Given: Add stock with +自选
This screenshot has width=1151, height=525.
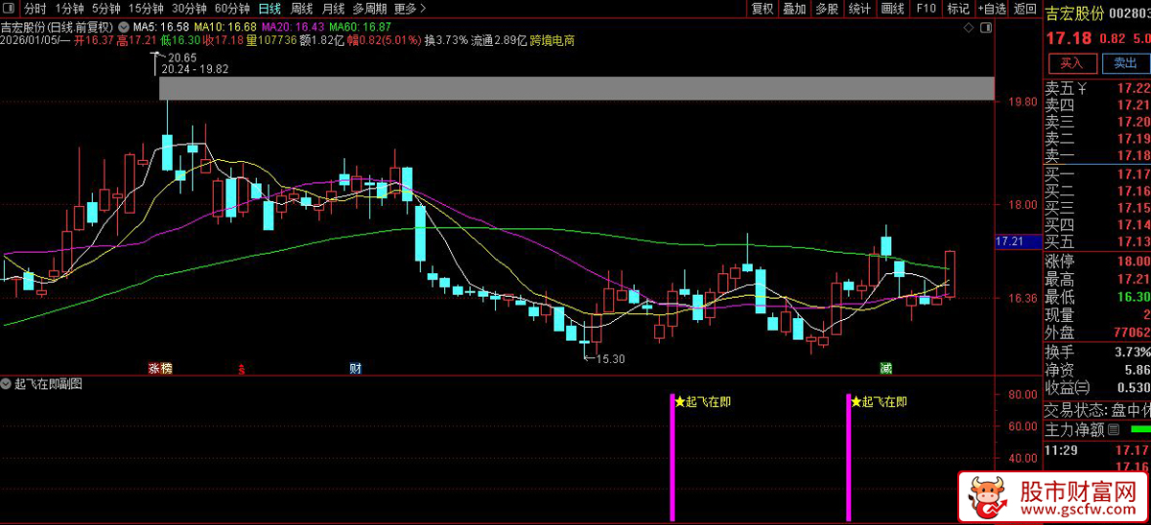Looking at the screenshot, I should pos(992,9).
